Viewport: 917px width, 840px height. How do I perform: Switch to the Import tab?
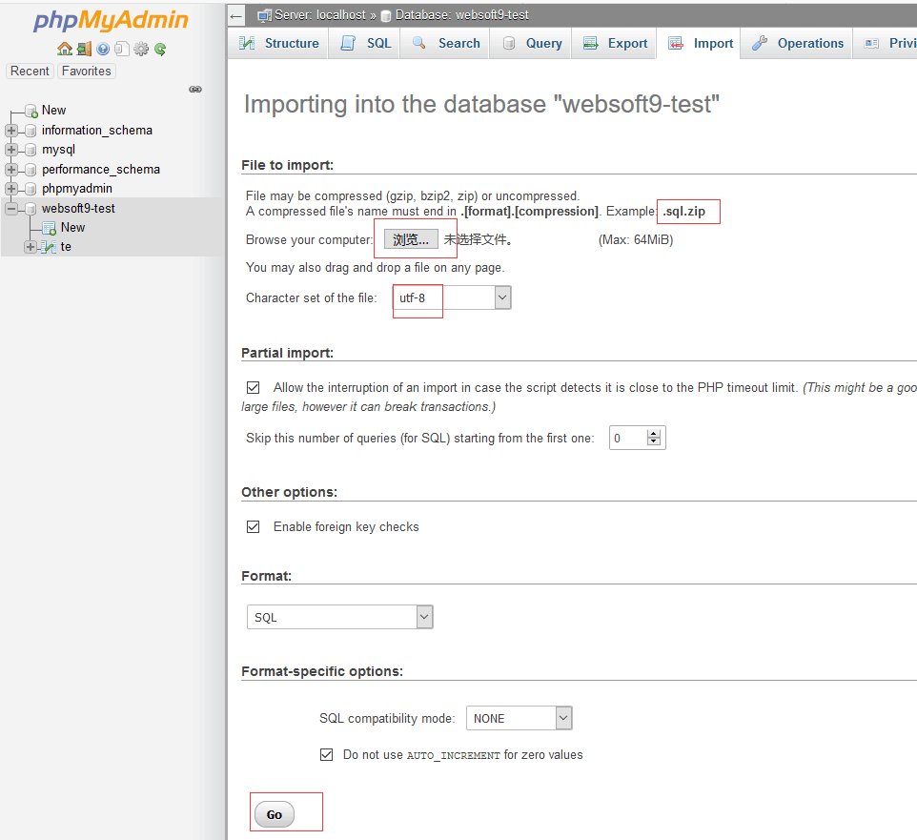699,43
